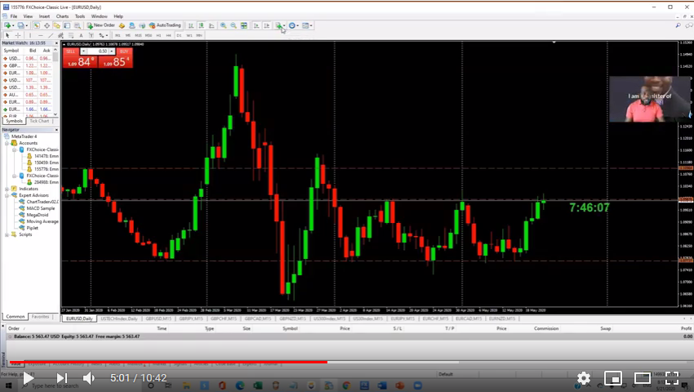694x392 pixels.
Task: Tile chart windows icon
Action: click(244, 25)
